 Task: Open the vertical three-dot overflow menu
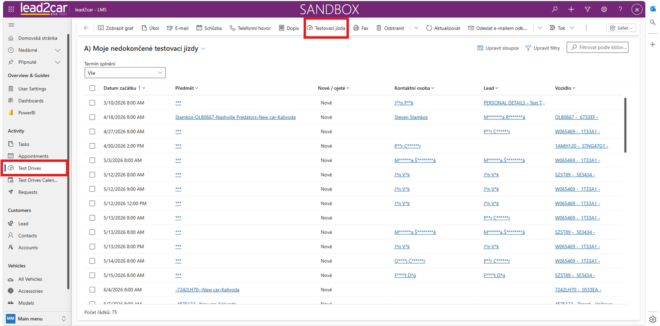coord(586,28)
